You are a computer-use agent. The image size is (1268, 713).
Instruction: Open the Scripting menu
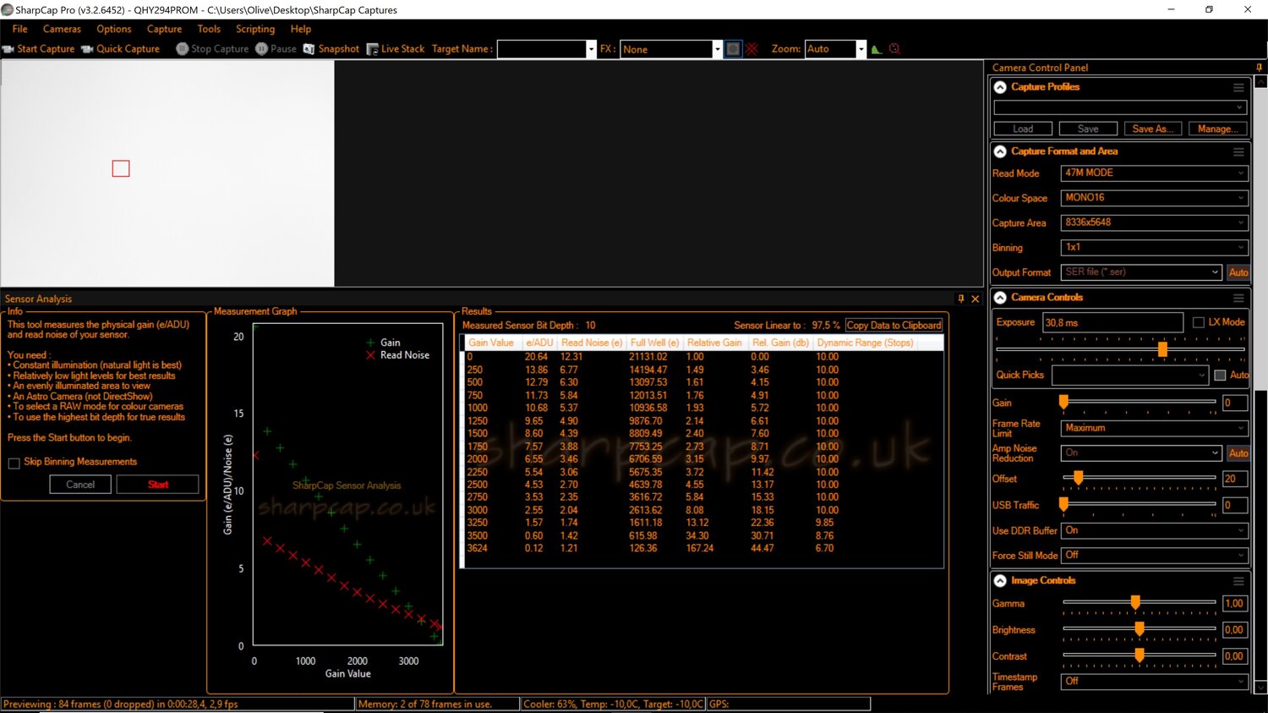255,29
